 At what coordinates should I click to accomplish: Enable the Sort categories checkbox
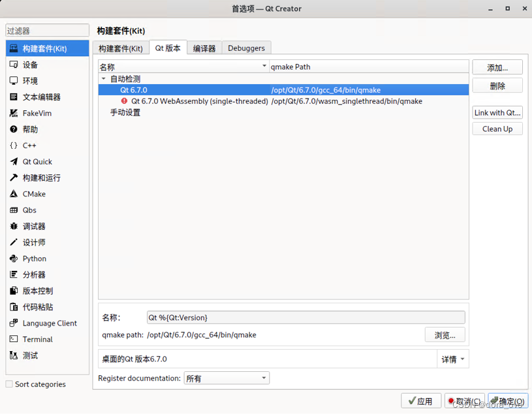pos(8,384)
